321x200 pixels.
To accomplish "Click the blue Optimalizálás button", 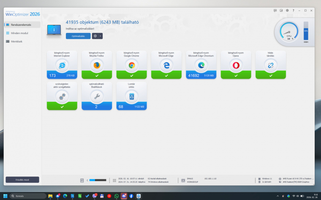I will [x=78, y=36].
